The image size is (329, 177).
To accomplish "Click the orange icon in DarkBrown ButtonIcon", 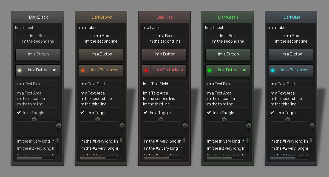I will pyautogui.click(x=83, y=70).
